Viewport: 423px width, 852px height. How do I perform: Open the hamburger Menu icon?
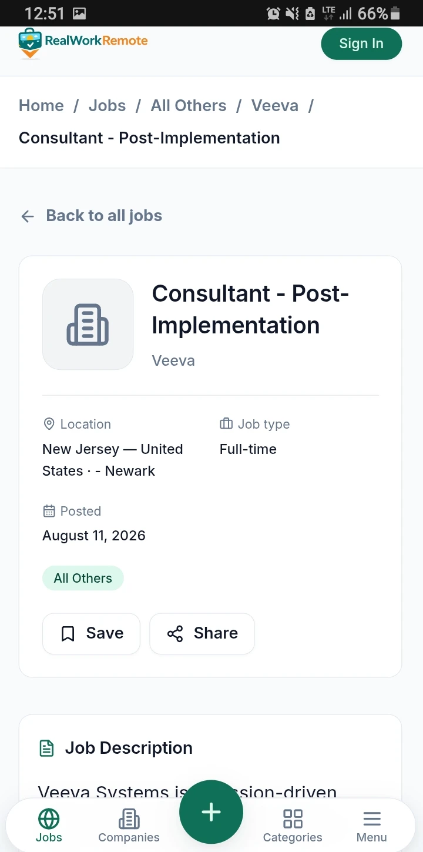pyautogui.click(x=372, y=818)
